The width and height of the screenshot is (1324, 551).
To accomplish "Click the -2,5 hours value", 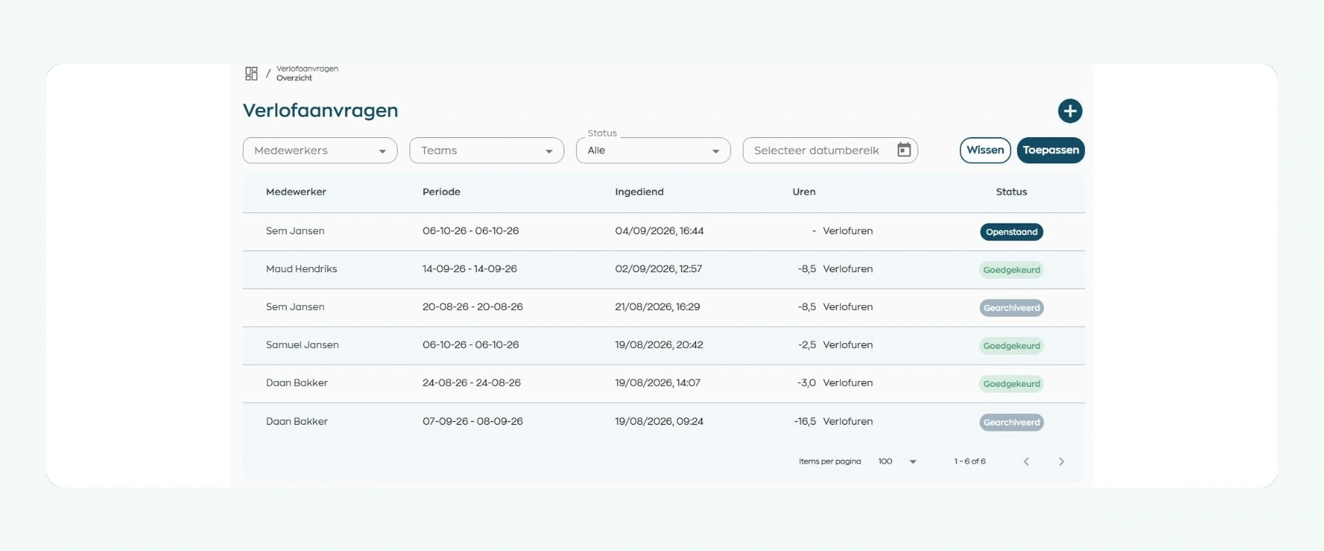I will 807,345.
